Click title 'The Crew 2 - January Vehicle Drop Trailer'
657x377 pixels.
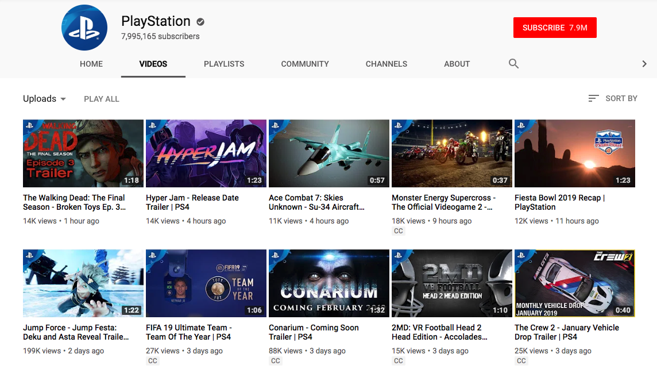pyautogui.click(x=567, y=332)
